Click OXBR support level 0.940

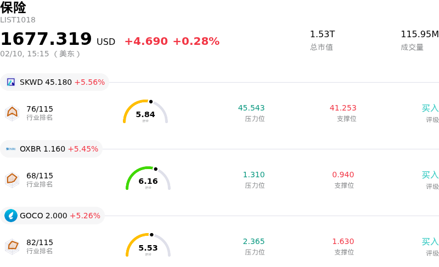[343, 175]
